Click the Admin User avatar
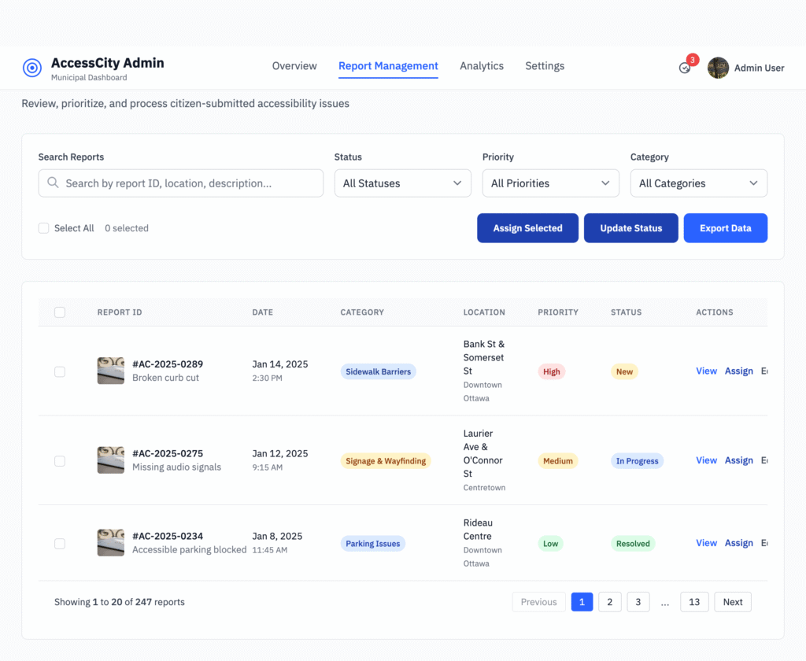This screenshot has width=806, height=661. click(718, 68)
